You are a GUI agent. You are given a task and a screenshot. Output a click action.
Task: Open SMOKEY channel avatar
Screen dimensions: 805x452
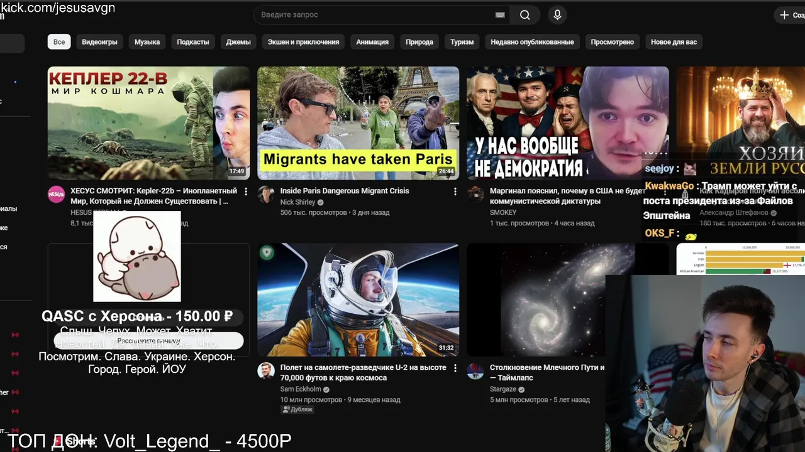[x=475, y=194]
